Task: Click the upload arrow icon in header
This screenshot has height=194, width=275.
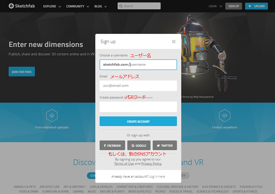Action: pos(250,6)
